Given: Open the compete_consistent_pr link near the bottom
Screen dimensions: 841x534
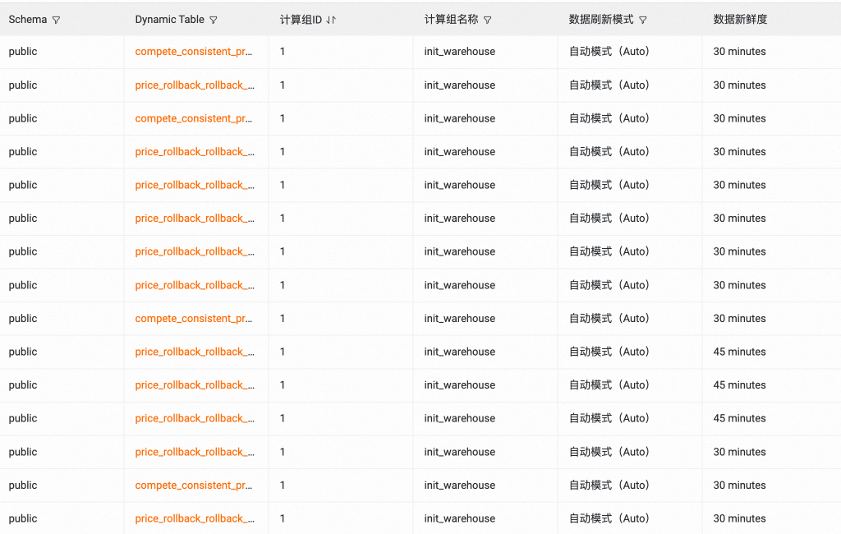Looking at the screenshot, I should 195,485.
